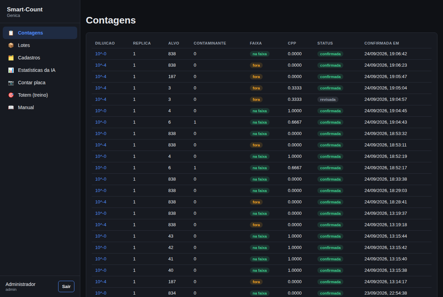Click the clipboard icon beside Contagens
This screenshot has width=443, height=297.
click(11, 33)
